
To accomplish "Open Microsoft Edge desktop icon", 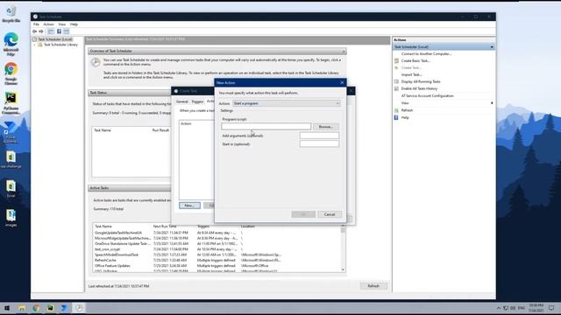I will 11,44.
